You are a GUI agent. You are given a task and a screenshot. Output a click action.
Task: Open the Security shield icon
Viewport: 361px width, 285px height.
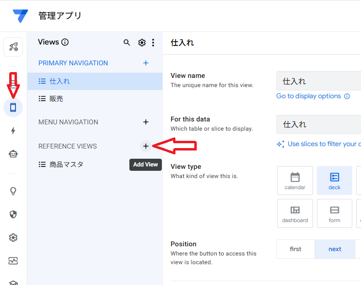pos(13,214)
